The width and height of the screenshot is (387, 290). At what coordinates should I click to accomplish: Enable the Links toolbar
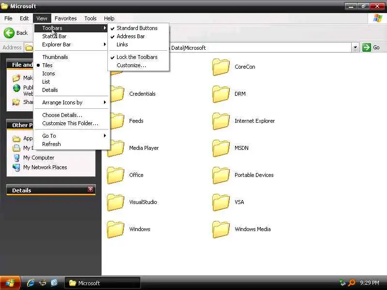click(138, 44)
